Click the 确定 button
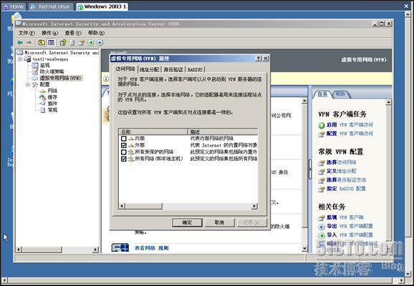 click(187, 222)
